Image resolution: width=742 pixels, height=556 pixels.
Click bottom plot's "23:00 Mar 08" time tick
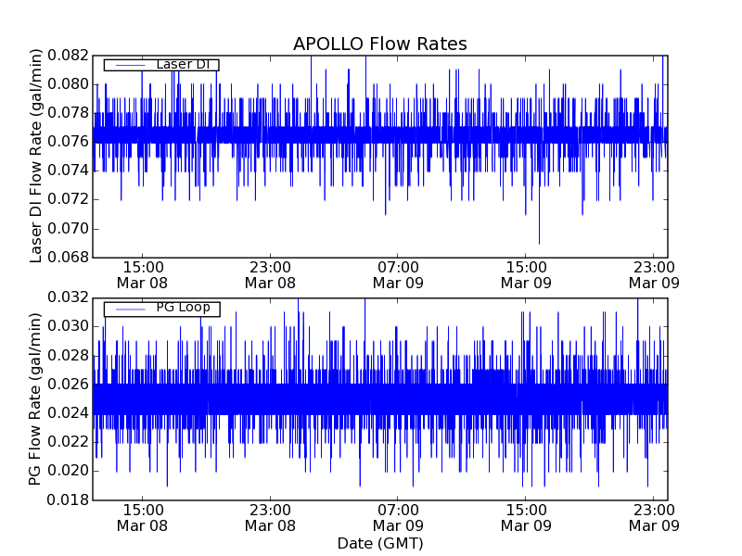point(270,517)
